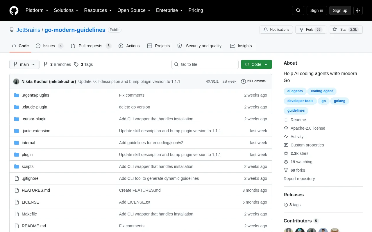The height and width of the screenshot is (232, 372).
Task: Click the plugin folder icon
Action: [17, 155]
